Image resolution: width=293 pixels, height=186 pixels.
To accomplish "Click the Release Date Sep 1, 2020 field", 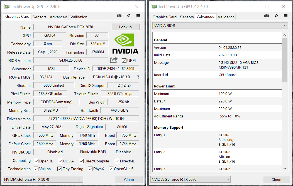I will (x=48, y=52).
